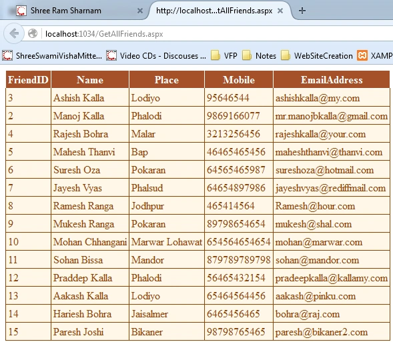Open the VFP bookmarks folder icon

(x=216, y=55)
